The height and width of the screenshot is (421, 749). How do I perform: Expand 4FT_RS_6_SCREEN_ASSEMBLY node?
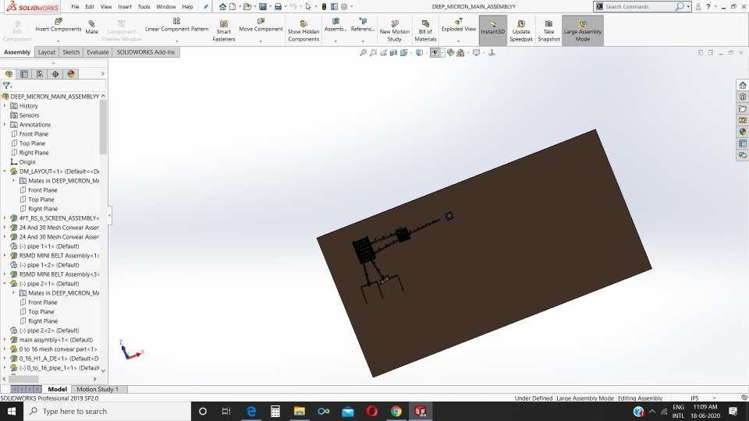coord(5,218)
